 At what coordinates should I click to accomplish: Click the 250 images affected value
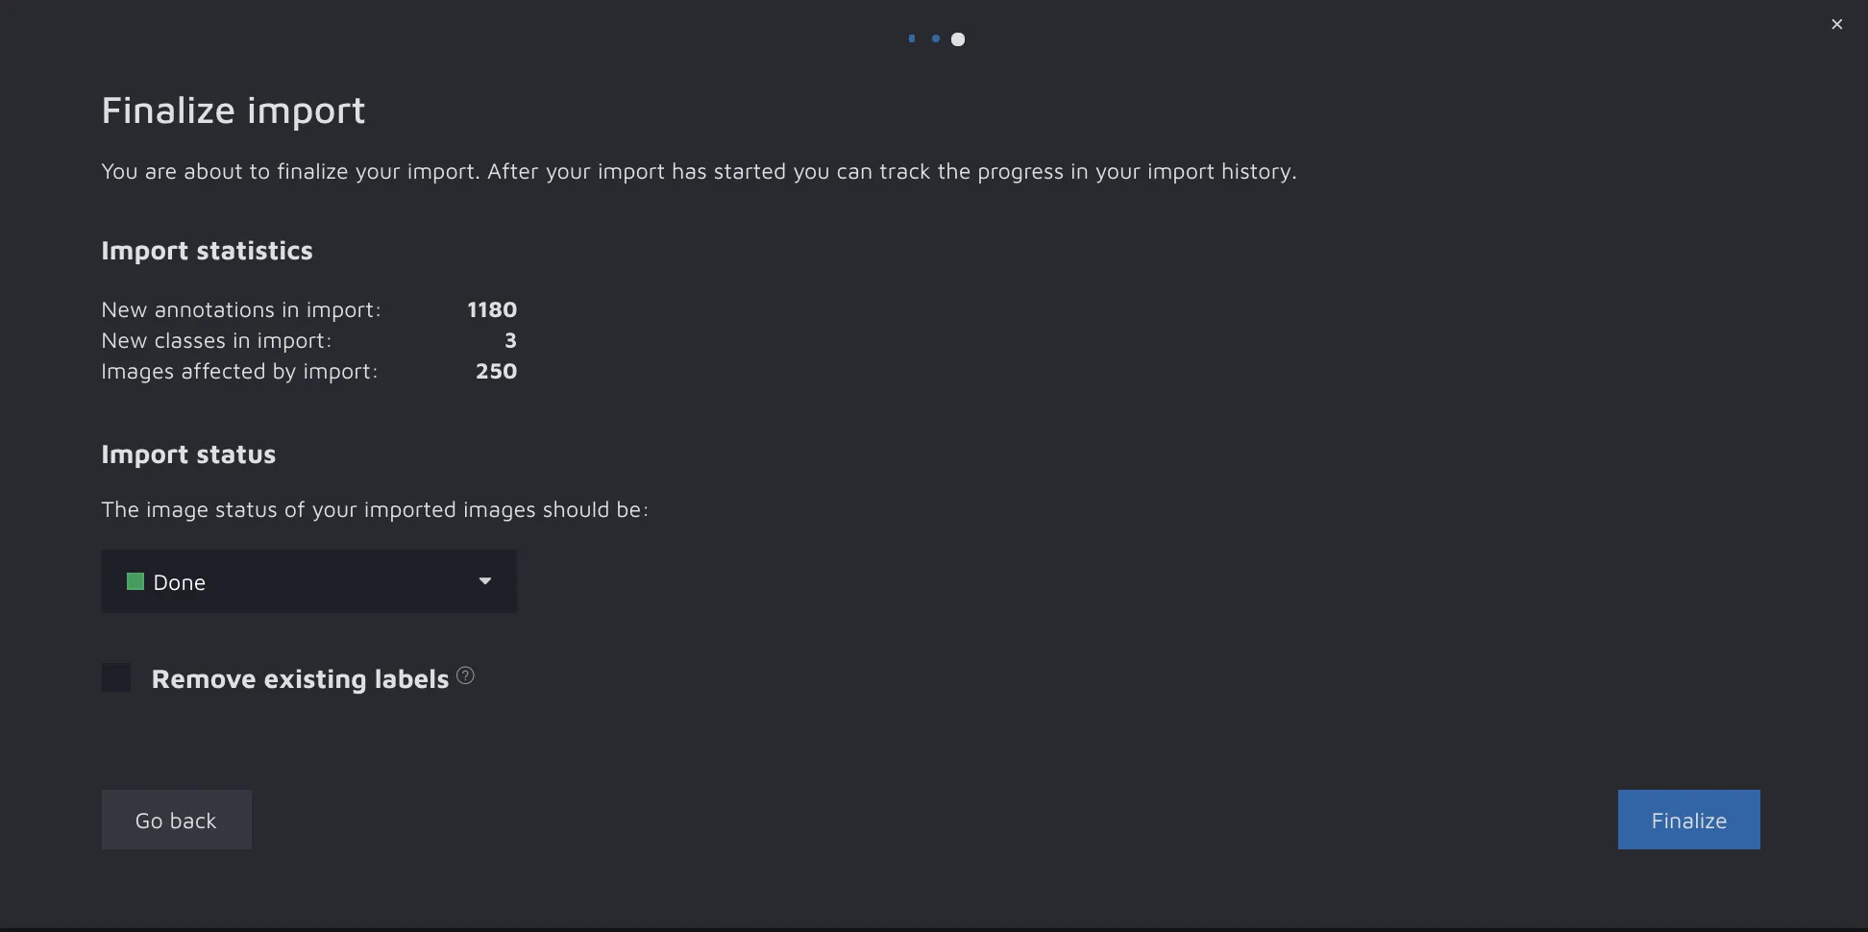click(496, 371)
